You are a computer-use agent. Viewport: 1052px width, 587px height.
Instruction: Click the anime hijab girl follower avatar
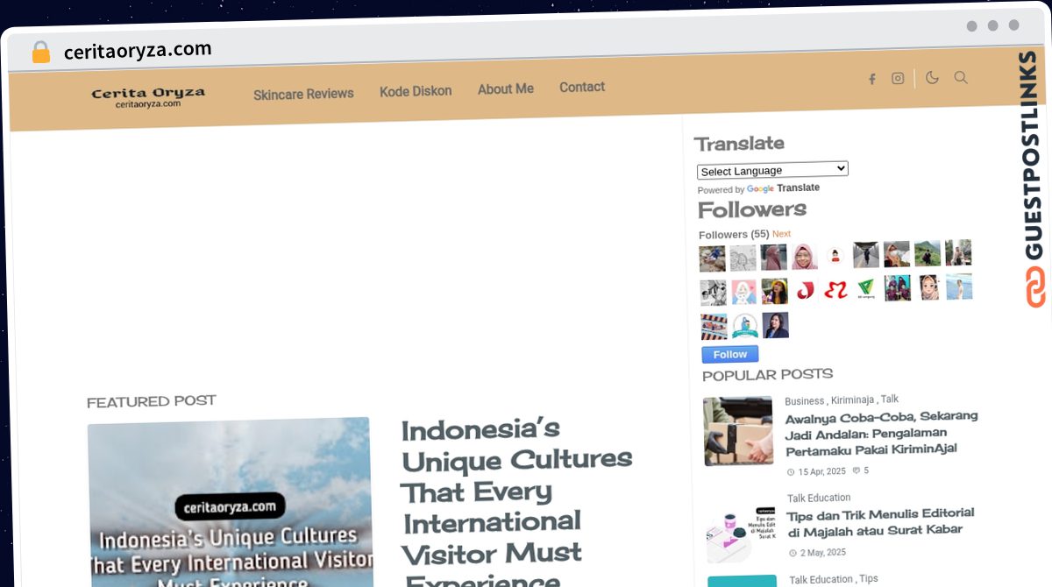click(x=929, y=287)
